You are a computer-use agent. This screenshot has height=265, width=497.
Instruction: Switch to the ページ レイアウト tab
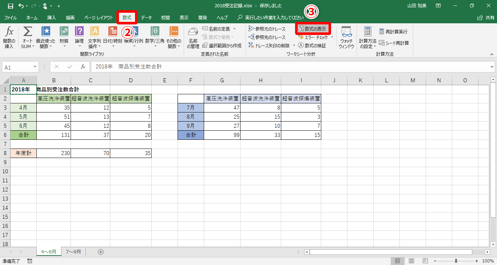pyautogui.click(x=98, y=17)
